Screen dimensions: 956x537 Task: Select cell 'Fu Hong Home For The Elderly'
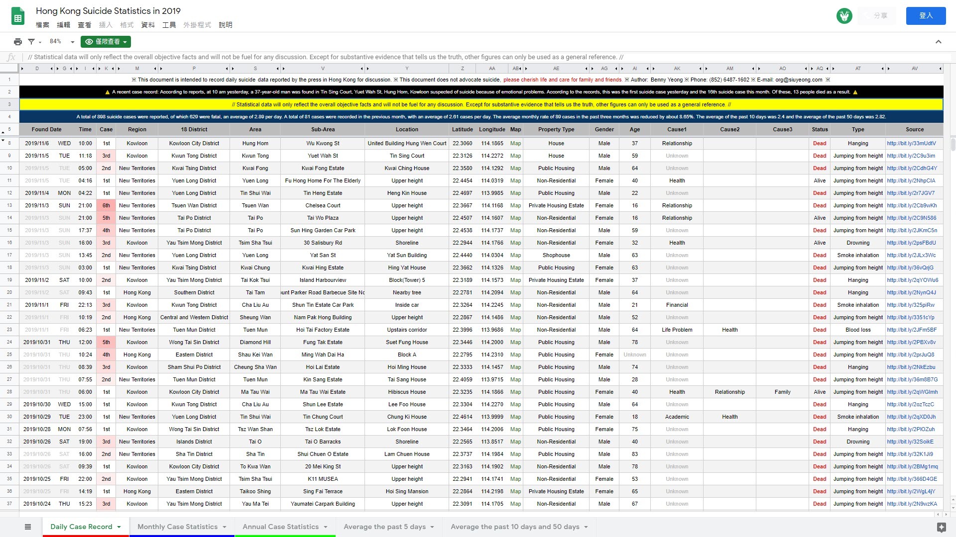point(323,180)
